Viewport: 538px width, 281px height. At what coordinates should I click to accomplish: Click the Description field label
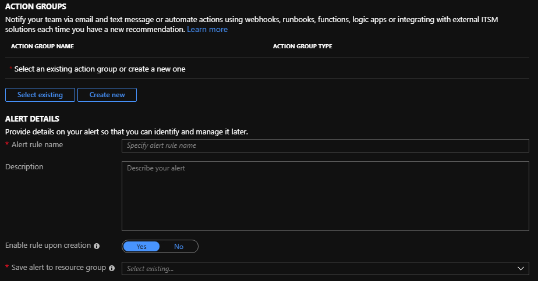24,167
